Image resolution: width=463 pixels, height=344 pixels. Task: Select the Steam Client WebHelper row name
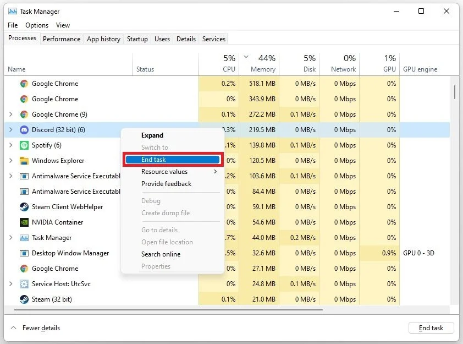(x=67, y=207)
